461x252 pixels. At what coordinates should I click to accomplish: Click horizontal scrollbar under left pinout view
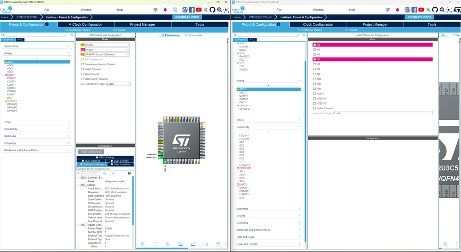pyautogui.click(x=162, y=248)
